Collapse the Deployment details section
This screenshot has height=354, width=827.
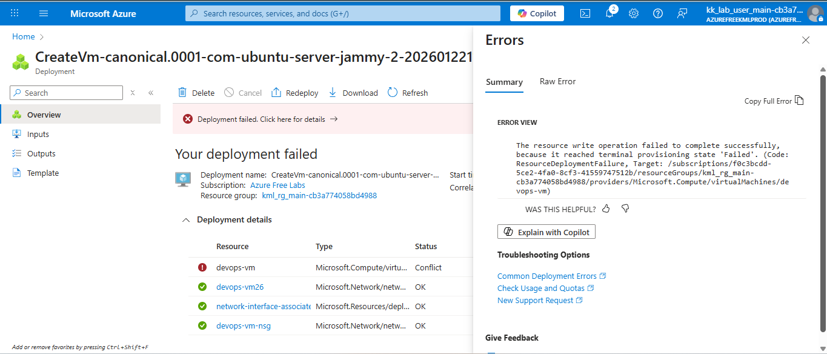(186, 220)
